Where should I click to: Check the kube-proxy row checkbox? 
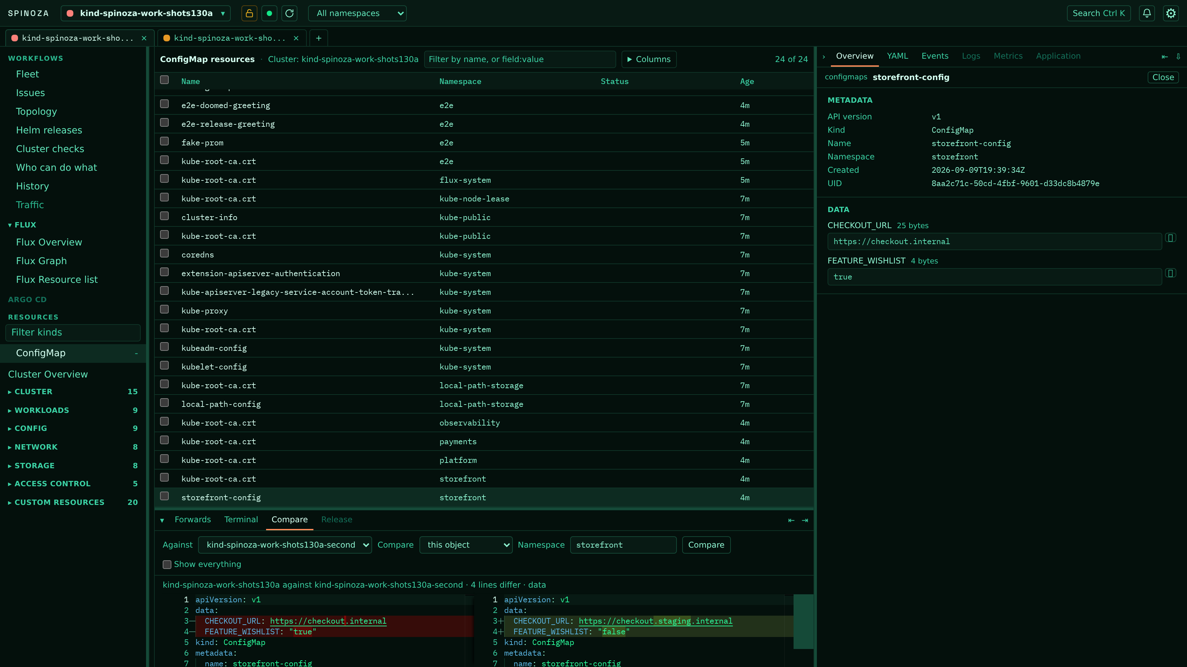164,309
